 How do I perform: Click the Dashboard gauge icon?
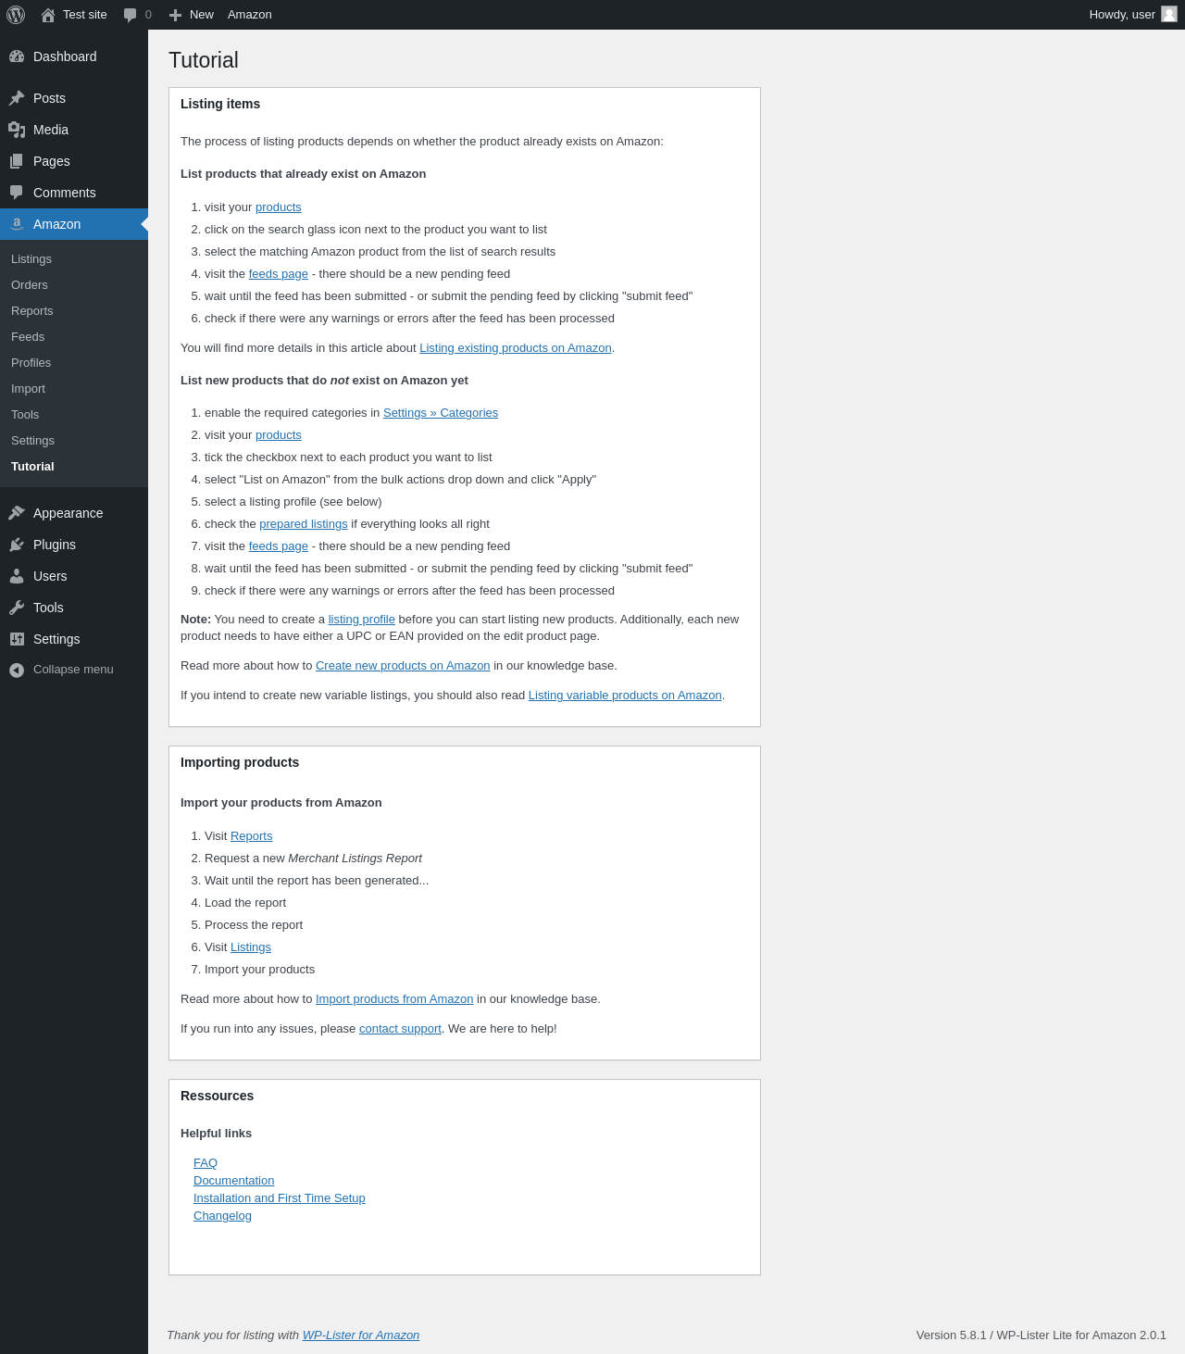(17, 56)
